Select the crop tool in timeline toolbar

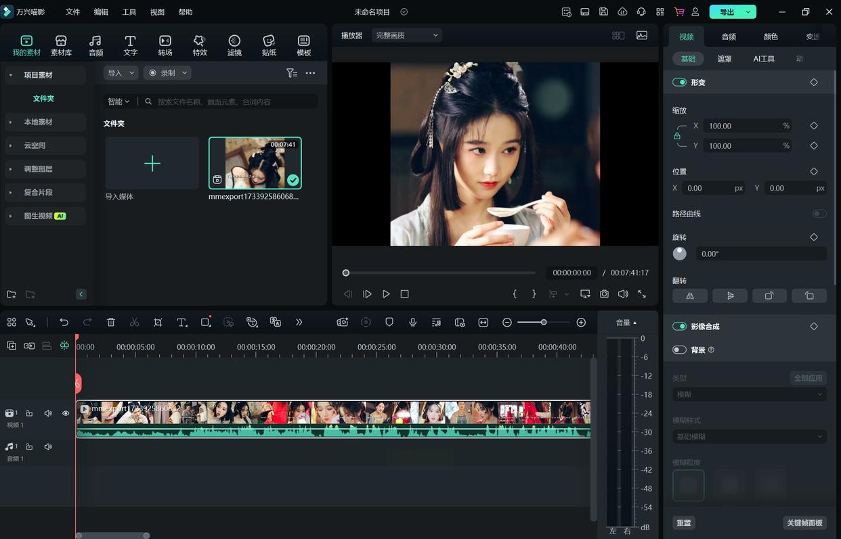pos(158,323)
